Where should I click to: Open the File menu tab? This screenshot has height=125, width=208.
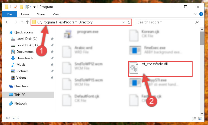click(x=9, y=14)
